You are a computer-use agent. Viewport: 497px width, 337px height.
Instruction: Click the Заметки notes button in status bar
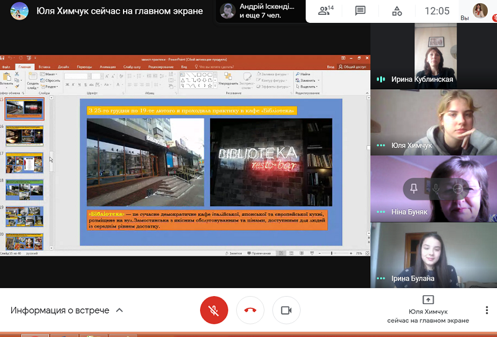pos(234,253)
